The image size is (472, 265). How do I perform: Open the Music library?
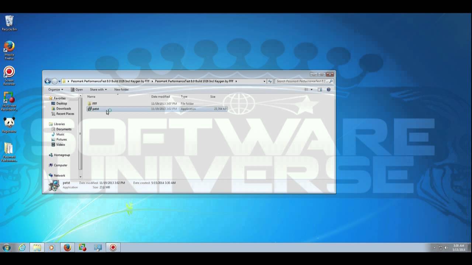60,134
